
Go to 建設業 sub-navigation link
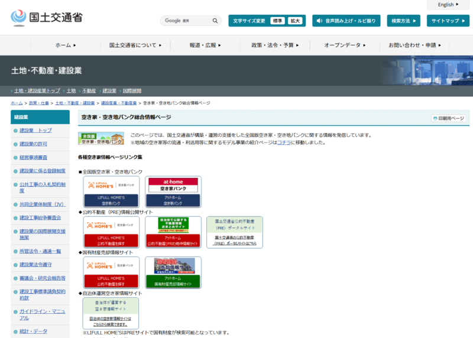(x=109, y=91)
